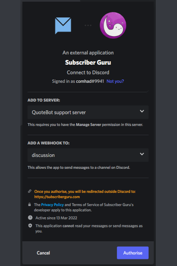Click the comhad#9941 username text

(x=90, y=81)
